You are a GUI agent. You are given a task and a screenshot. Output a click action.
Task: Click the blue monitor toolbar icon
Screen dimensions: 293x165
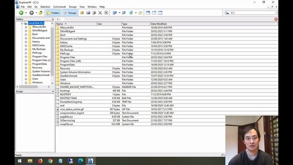[124, 13]
